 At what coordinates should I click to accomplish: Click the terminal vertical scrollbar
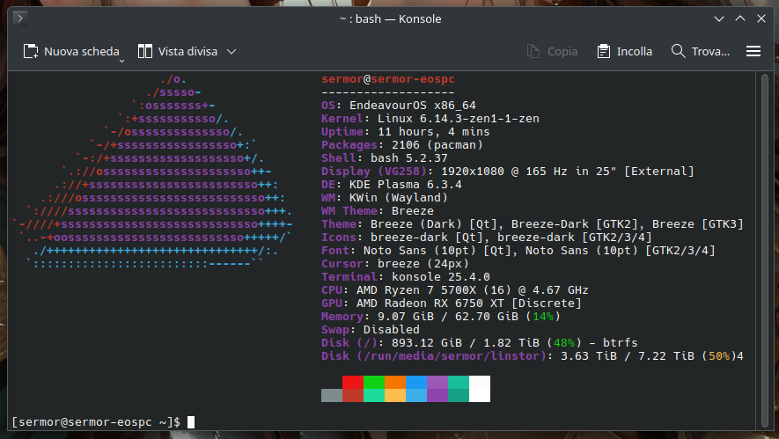click(x=765, y=250)
